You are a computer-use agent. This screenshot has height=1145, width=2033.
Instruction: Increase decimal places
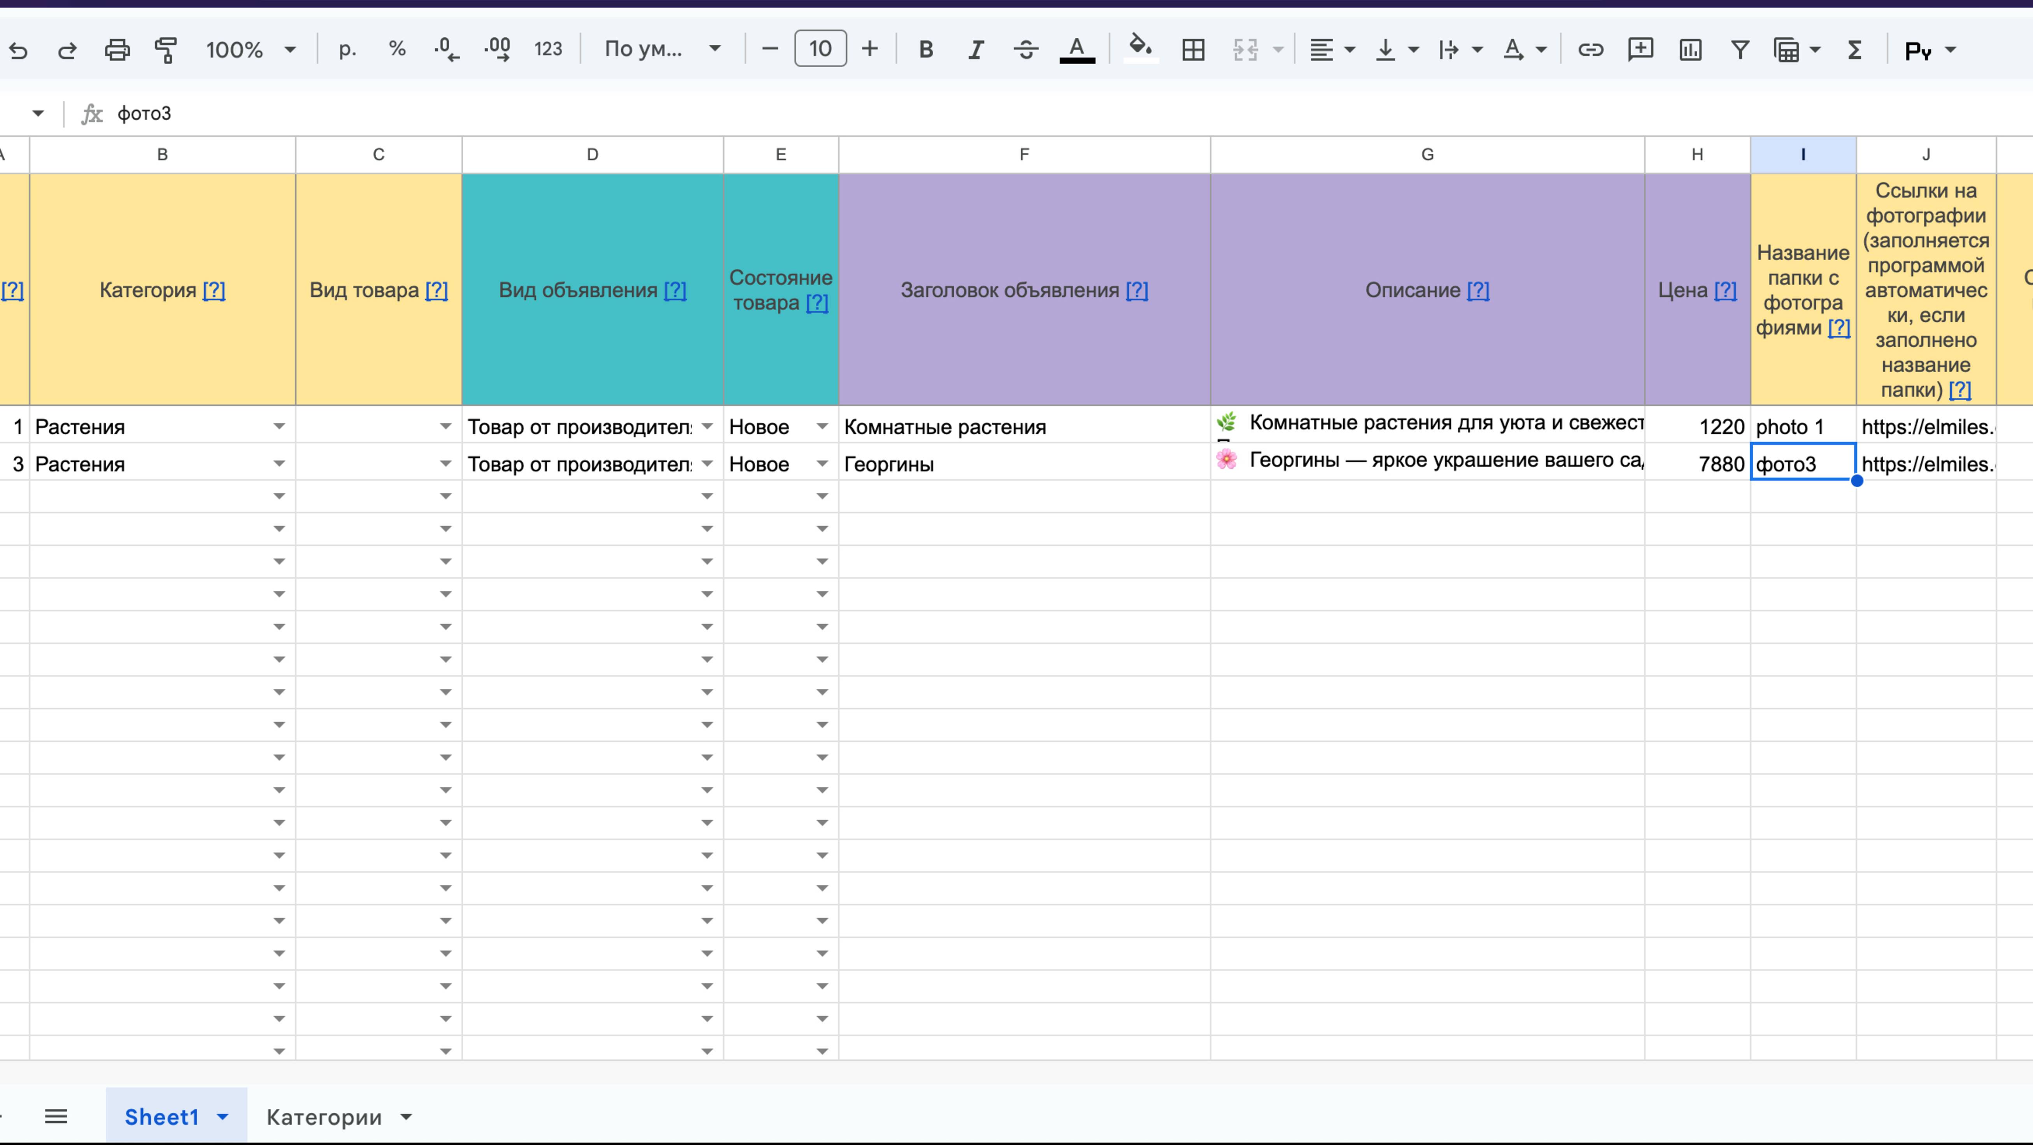[497, 50]
